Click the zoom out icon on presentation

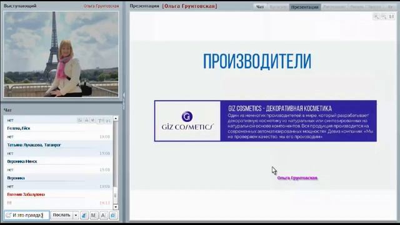point(384,17)
